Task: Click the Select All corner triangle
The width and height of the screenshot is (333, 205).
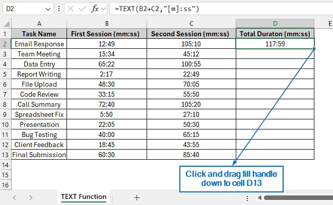Action: (x=7, y=23)
